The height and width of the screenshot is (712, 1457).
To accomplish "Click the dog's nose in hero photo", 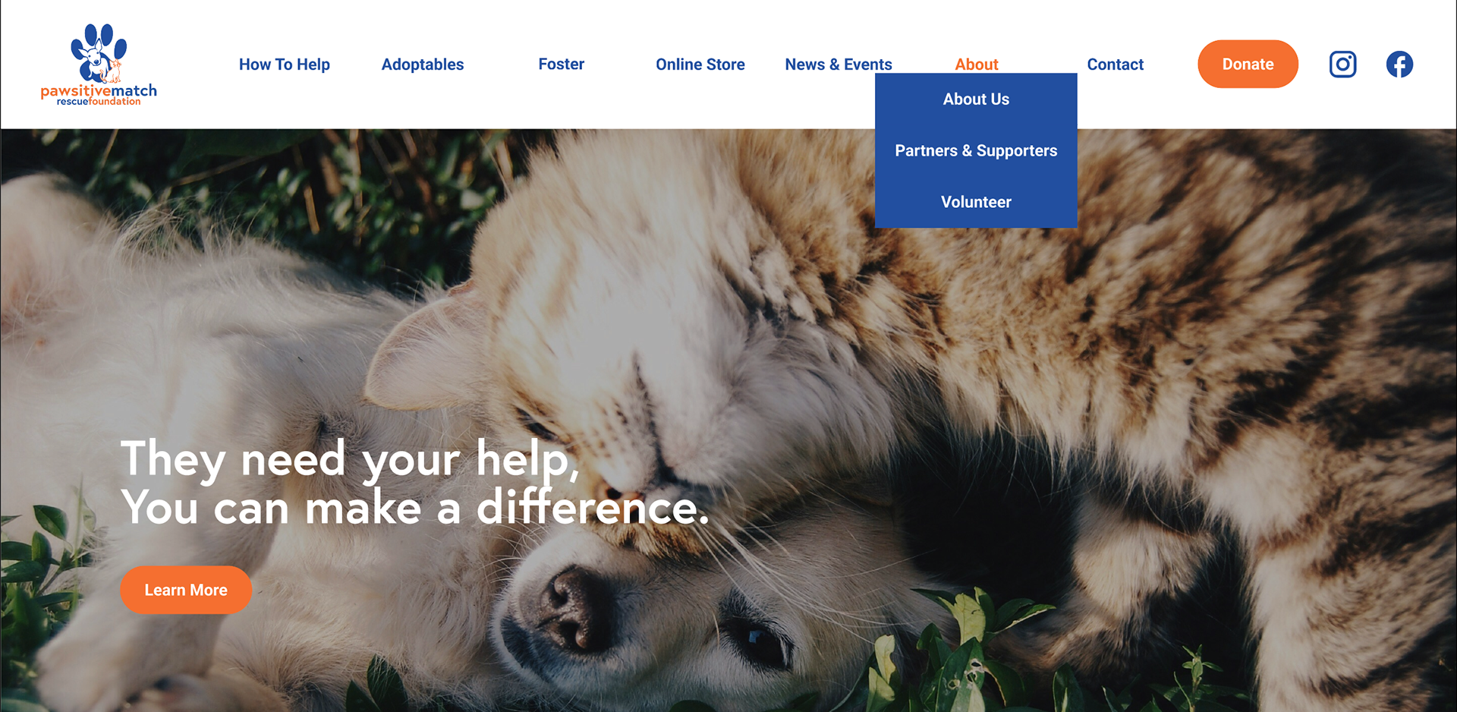I will [577, 607].
